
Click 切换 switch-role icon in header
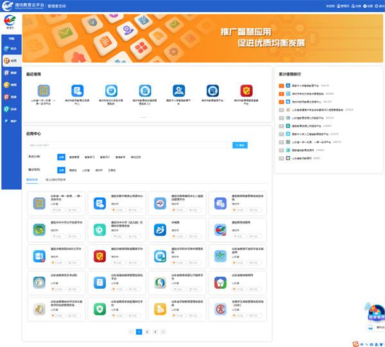pos(353,6)
